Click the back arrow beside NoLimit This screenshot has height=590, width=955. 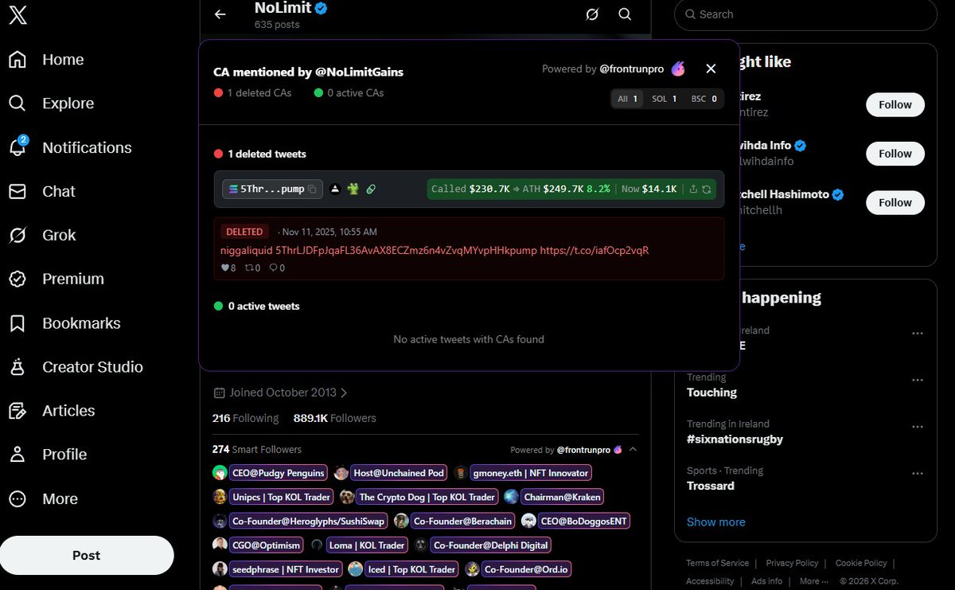[220, 14]
